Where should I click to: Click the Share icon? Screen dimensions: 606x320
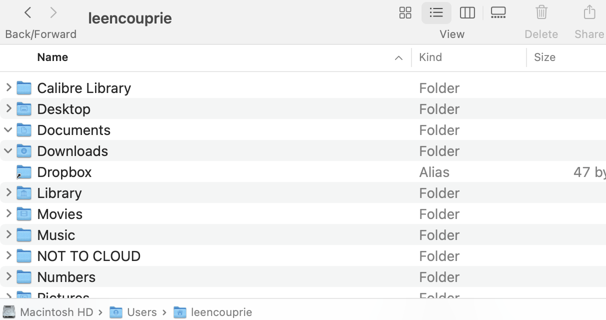589,13
